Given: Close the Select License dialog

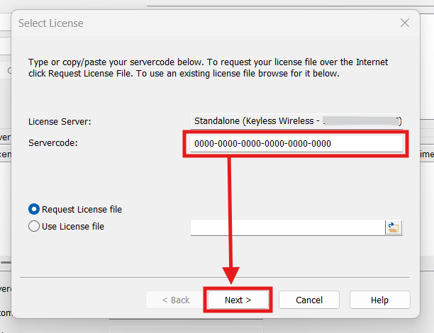Looking at the screenshot, I should coord(405,23).
